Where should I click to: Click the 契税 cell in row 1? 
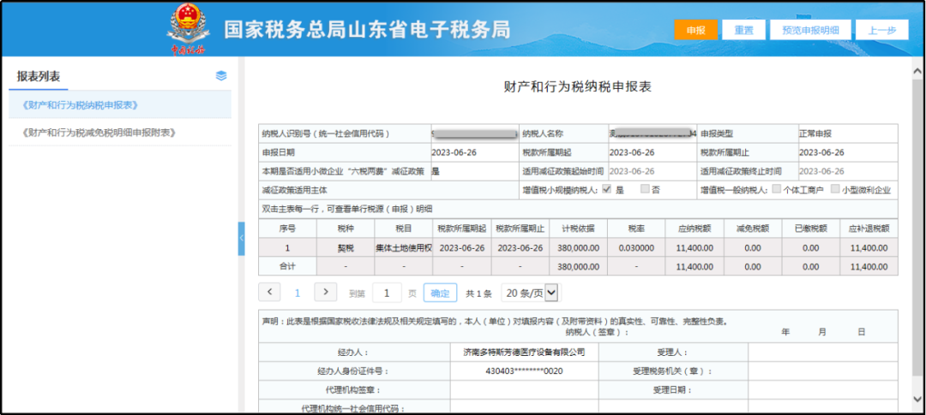coord(346,248)
